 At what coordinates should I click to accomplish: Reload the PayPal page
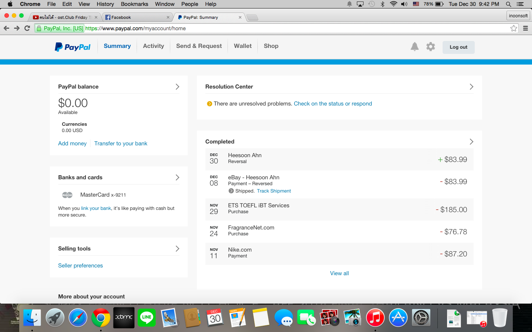coord(27,28)
